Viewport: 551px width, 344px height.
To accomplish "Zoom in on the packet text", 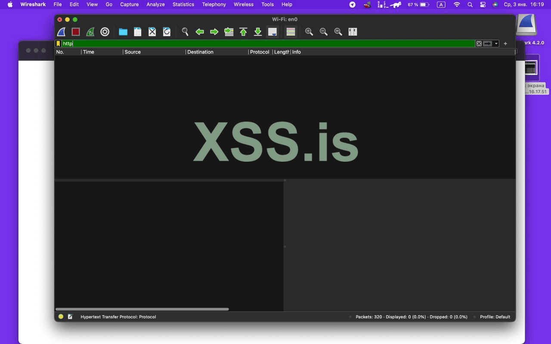I will coord(309,32).
